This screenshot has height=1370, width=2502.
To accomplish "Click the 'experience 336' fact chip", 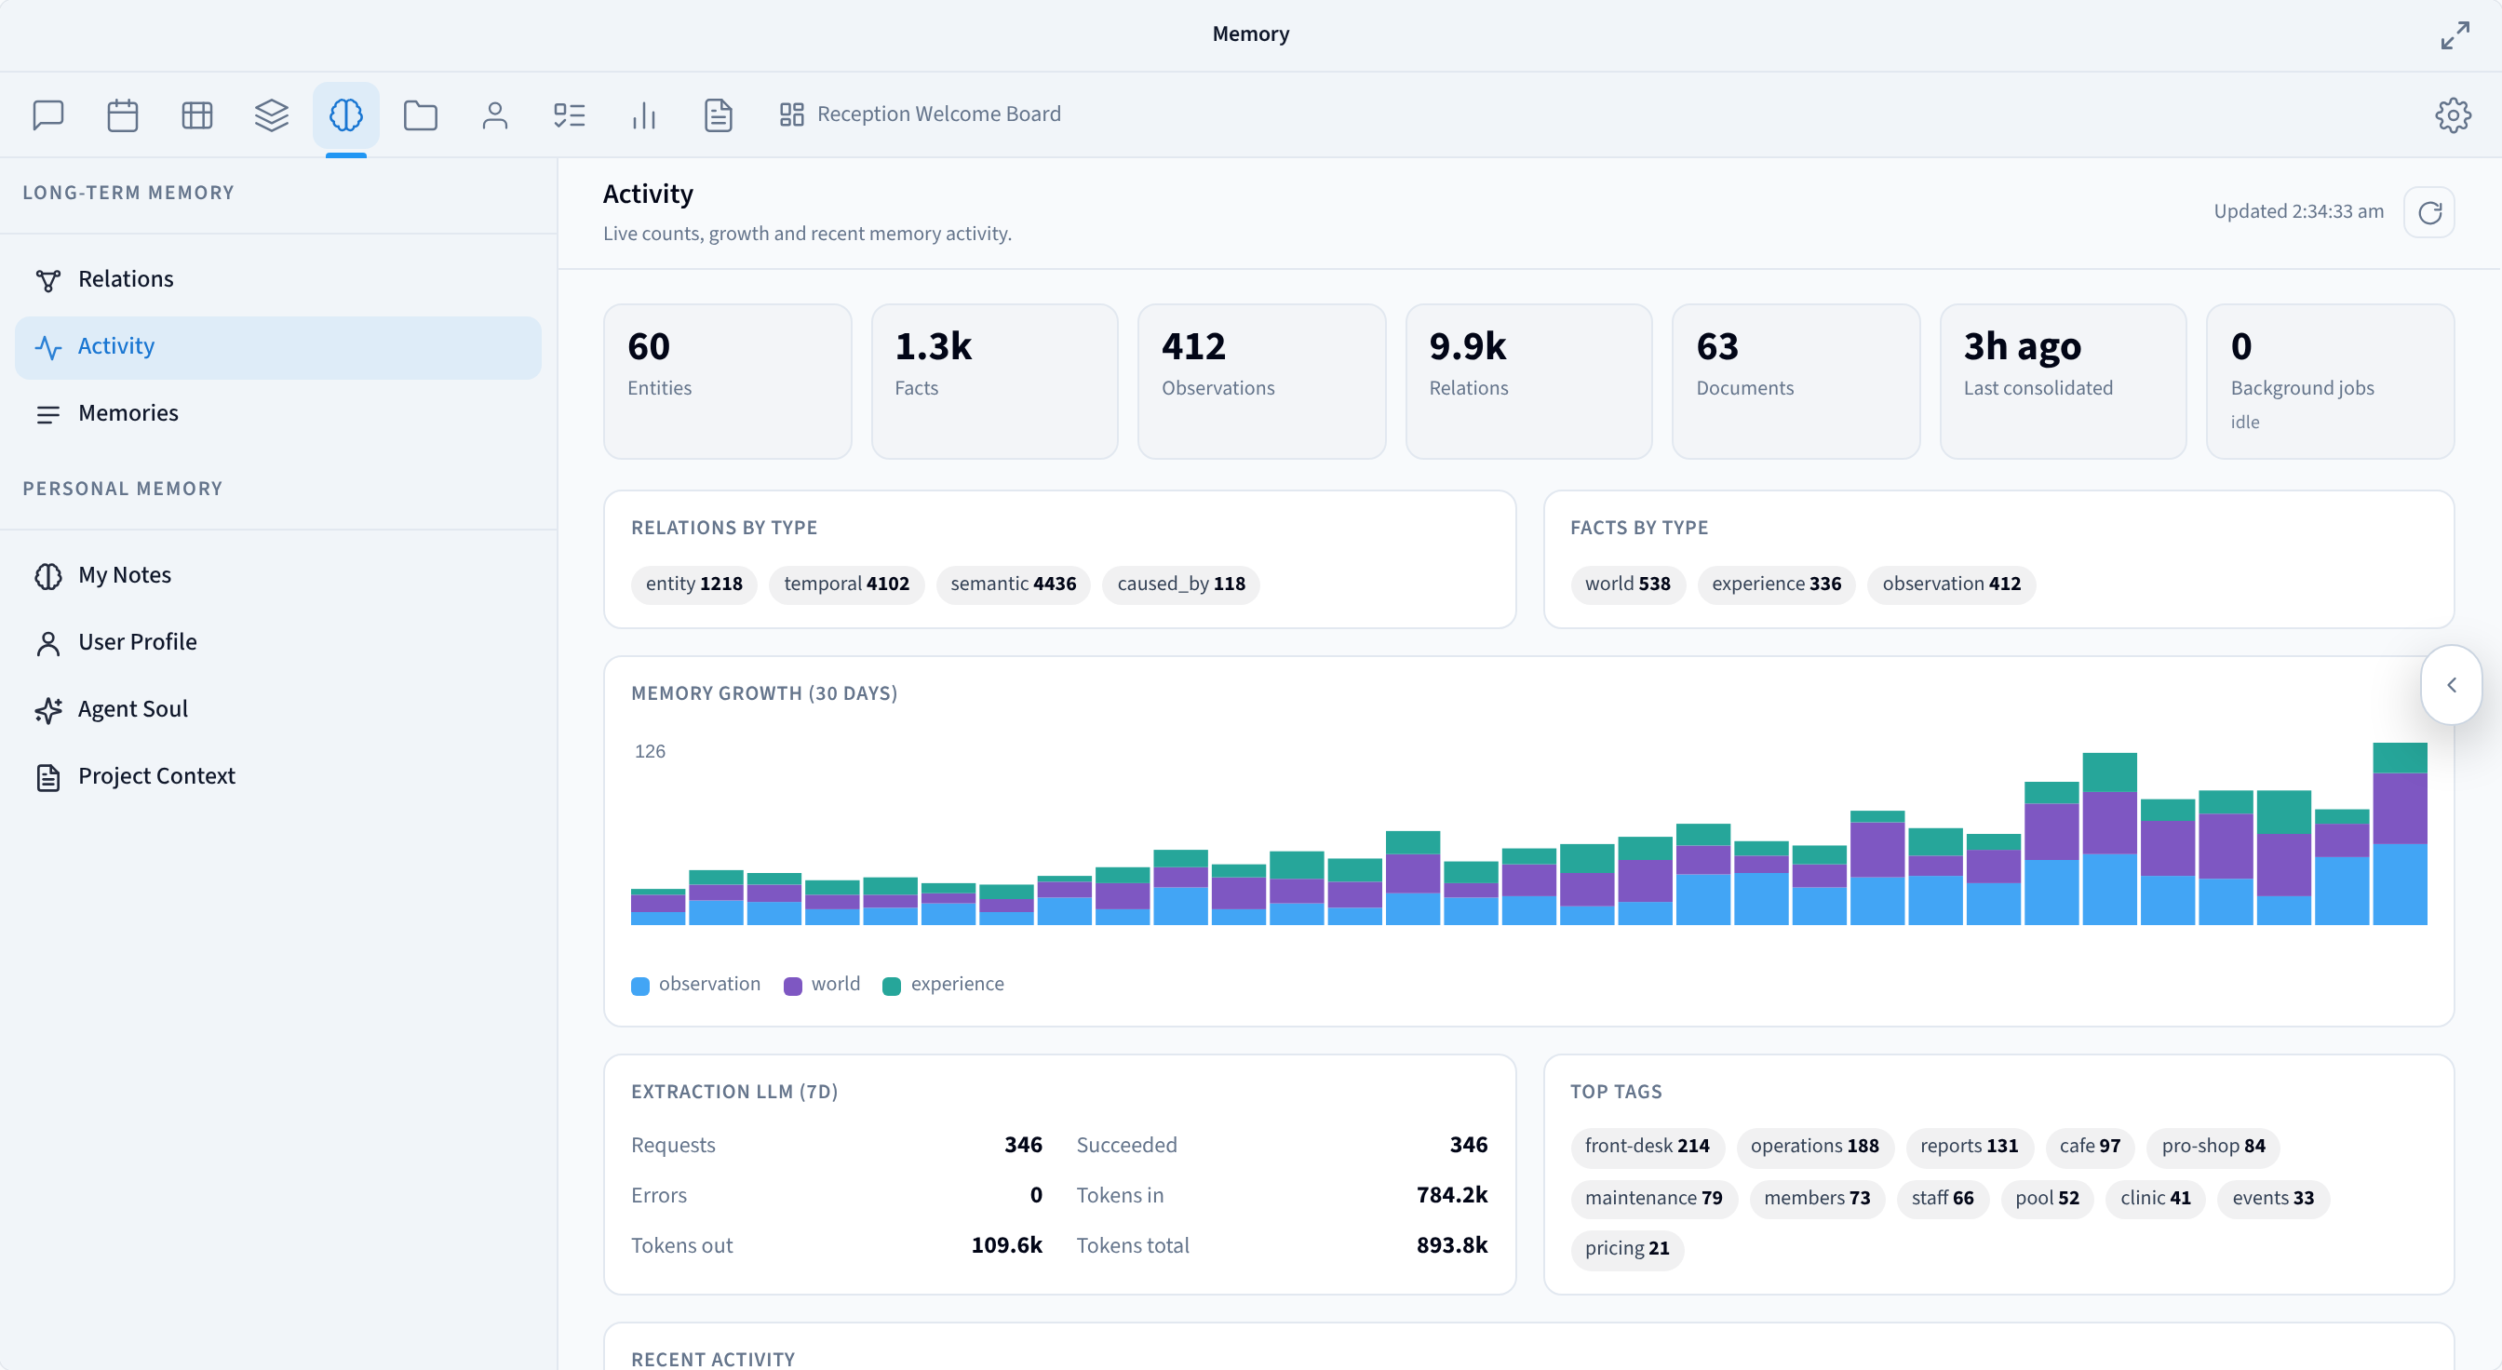I will (1777, 584).
